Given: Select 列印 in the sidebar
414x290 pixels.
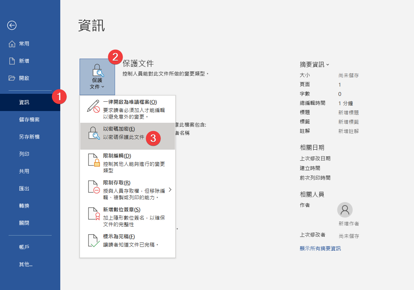Looking at the screenshot, I should pyautogui.click(x=24, y=154).
